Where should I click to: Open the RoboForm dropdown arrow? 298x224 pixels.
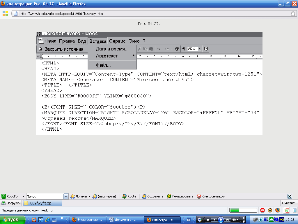tap(24, 196)
